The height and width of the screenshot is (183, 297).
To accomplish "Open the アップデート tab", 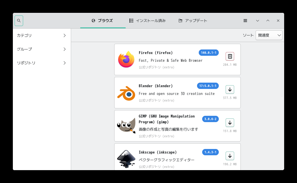I will [193, 21].
